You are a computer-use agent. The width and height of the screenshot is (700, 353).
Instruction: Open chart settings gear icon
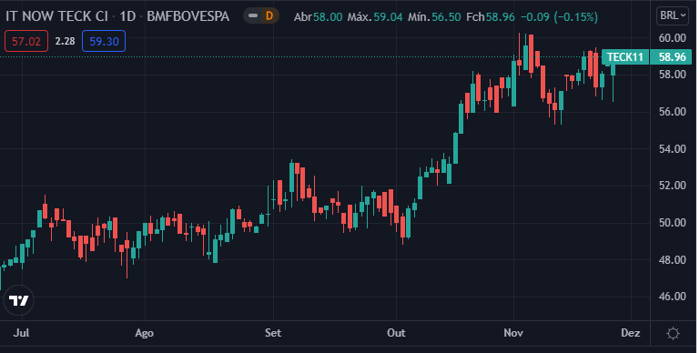673,333
